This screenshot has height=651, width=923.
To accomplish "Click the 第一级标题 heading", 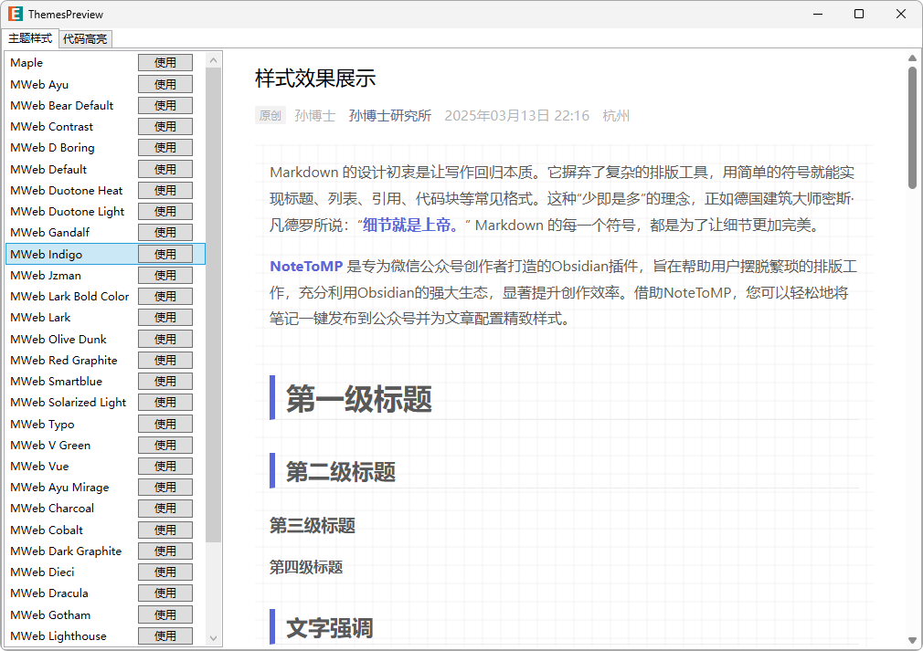I will tap(359, 399).
